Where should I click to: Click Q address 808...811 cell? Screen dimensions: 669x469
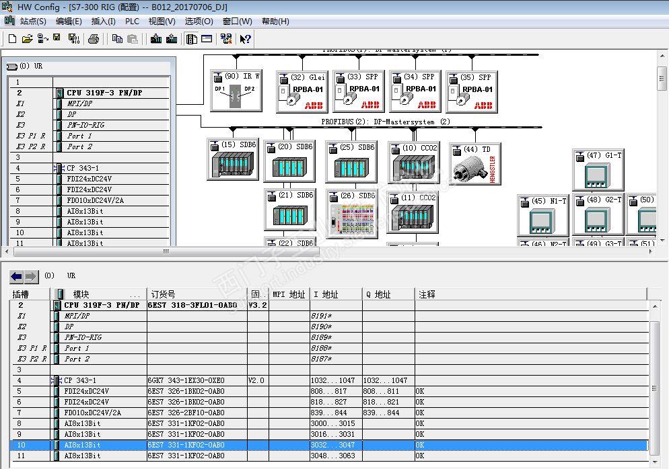[388, 391]
